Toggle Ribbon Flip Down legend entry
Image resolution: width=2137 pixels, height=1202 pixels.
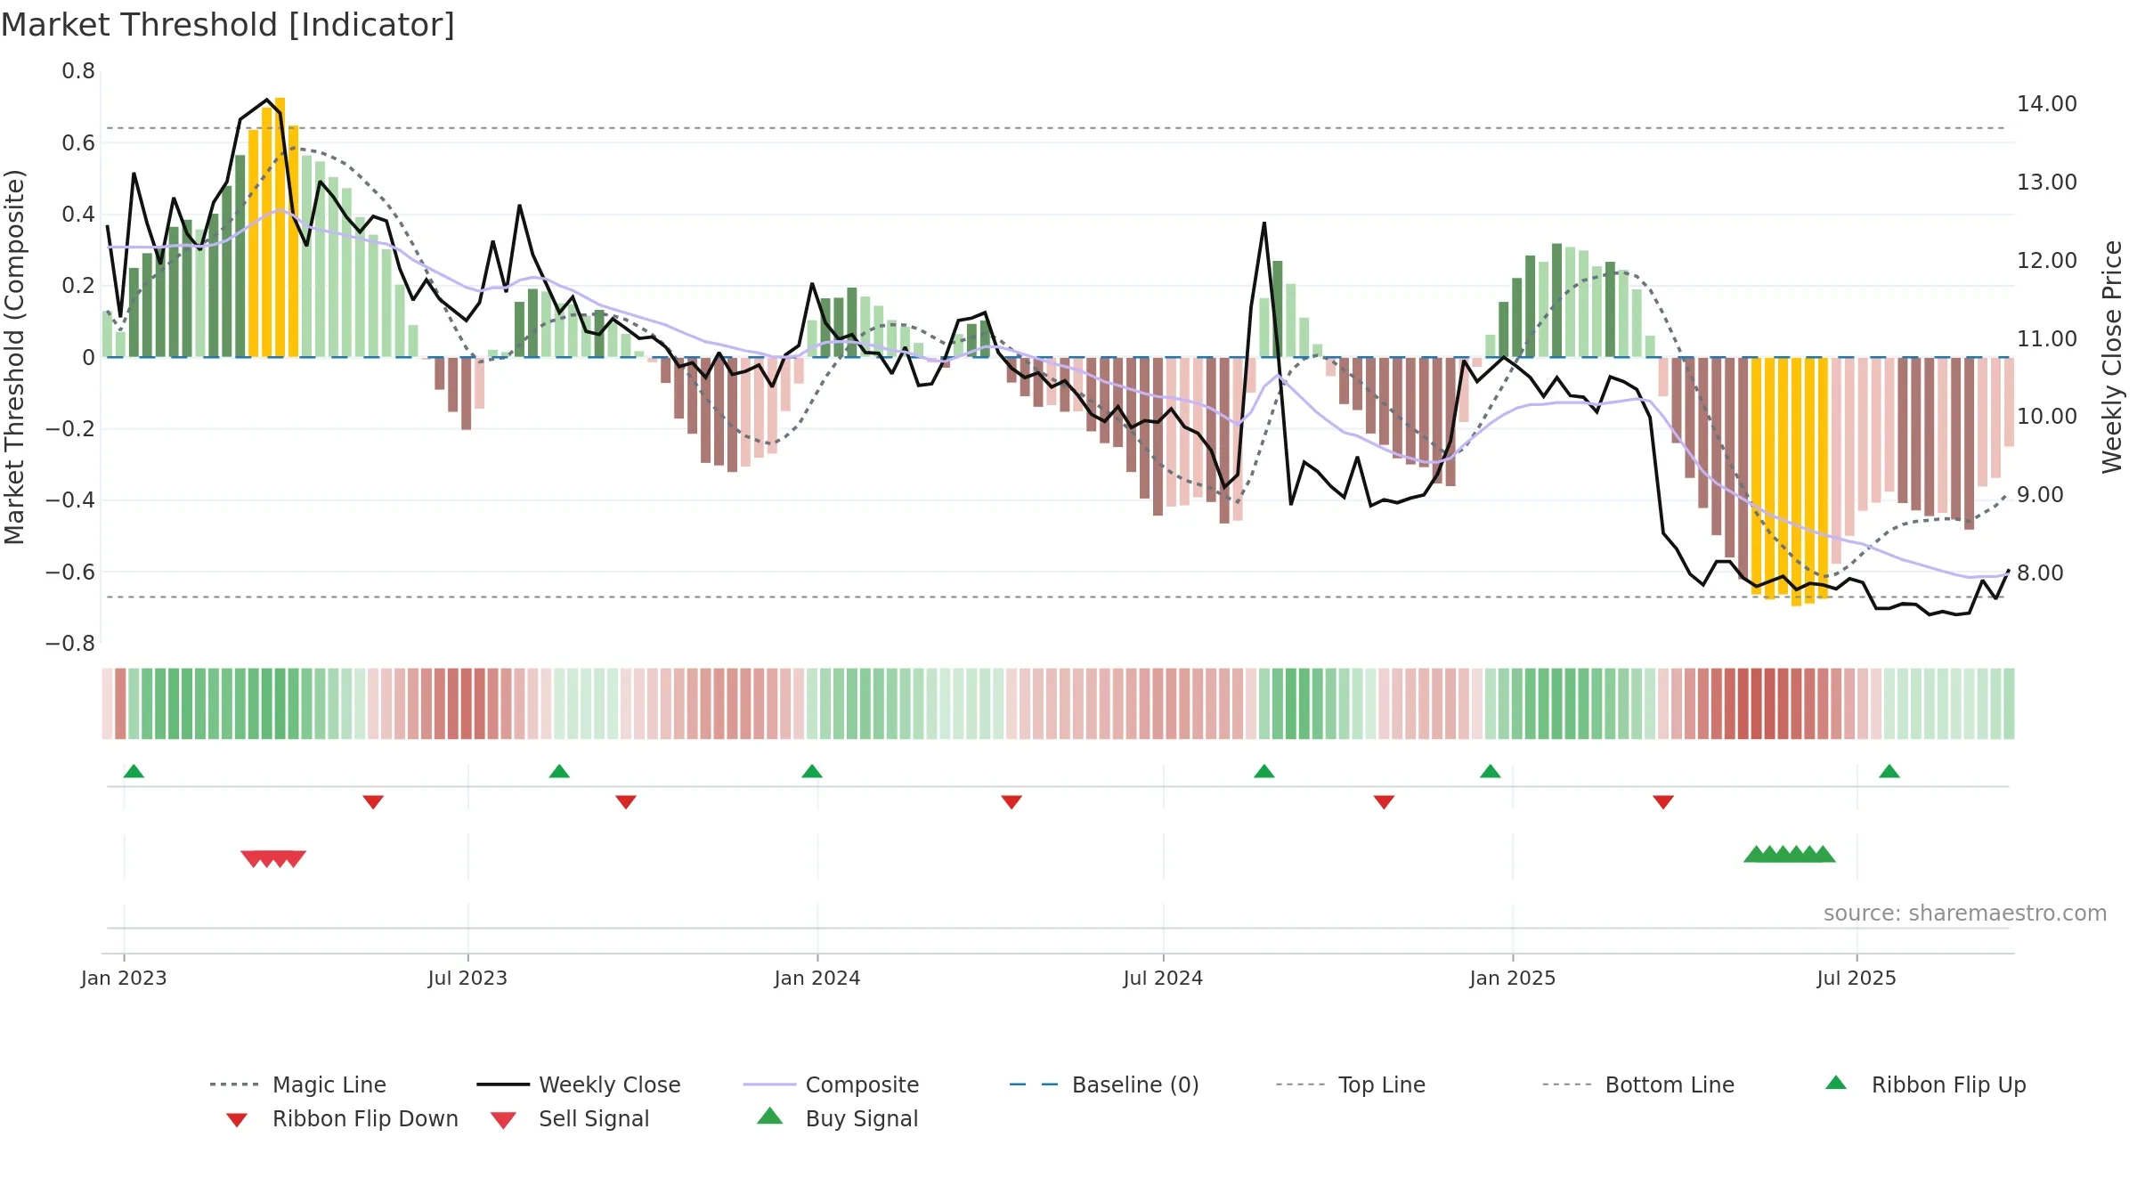341,1118
